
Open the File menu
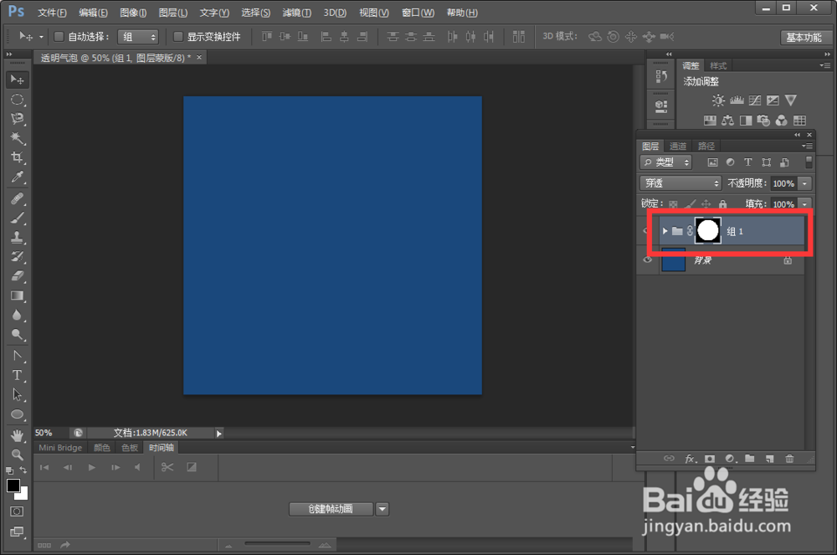(x=52, y=13)
